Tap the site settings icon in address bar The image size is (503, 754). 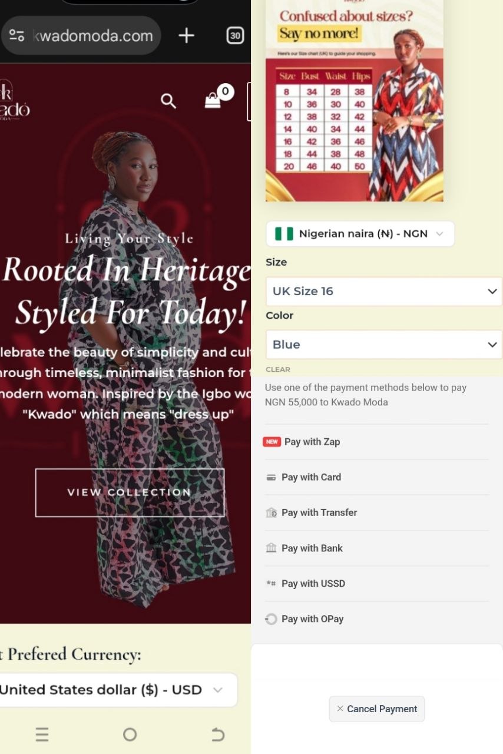click(17, 35)
